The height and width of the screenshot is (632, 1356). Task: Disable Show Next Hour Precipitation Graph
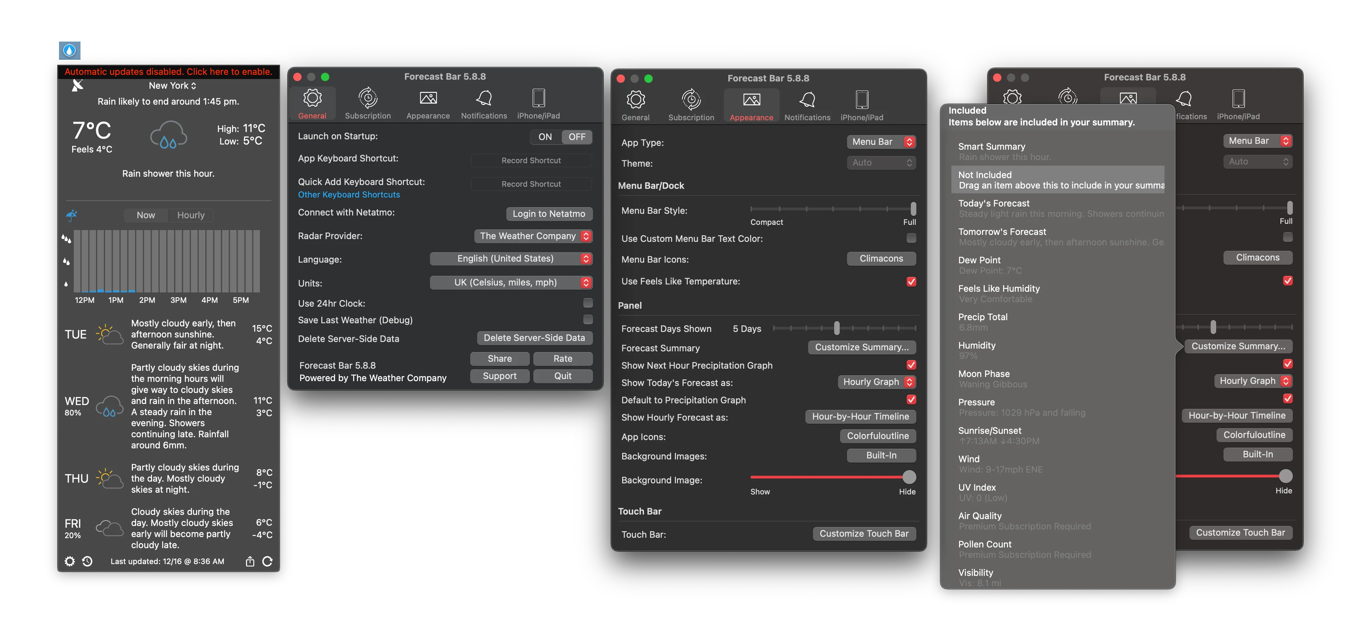pyautogui.click(x=911, y=365)
